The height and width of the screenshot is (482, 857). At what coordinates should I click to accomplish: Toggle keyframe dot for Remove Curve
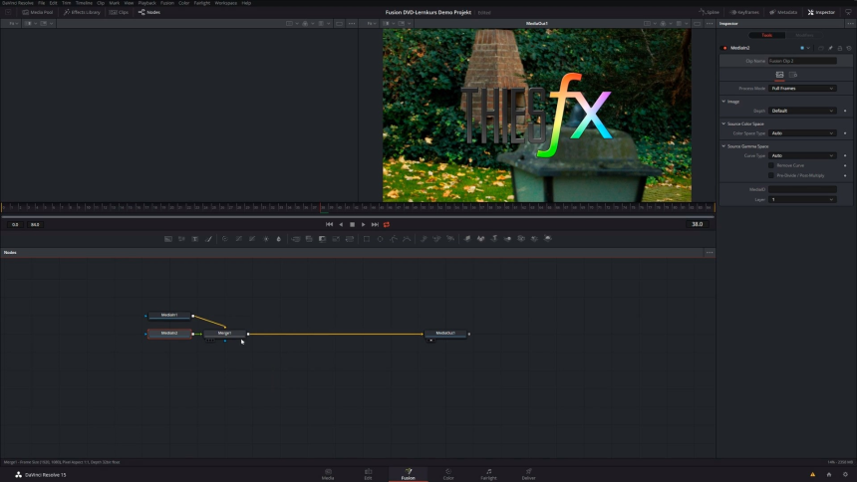[845, 165]
